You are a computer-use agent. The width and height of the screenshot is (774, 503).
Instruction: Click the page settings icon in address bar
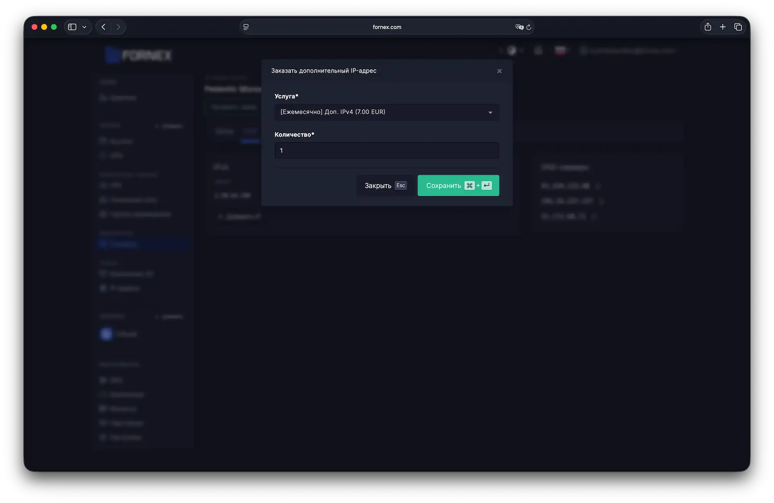(246, 27)
